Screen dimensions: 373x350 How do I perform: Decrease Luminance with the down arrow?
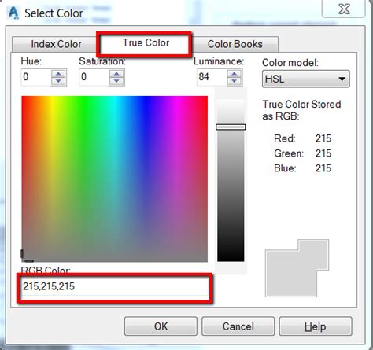pyautogui.click(x=235, y=81)
